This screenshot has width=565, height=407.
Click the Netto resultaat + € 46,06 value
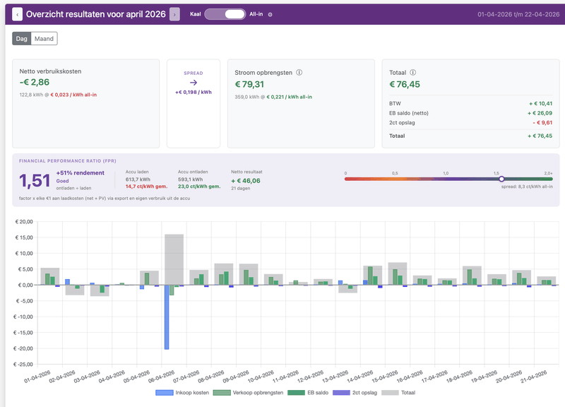pyautogui.click(x=246, y=181)
